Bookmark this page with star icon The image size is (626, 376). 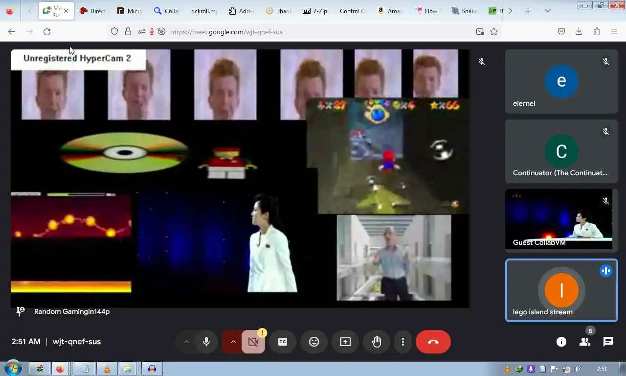pos(494,31)
